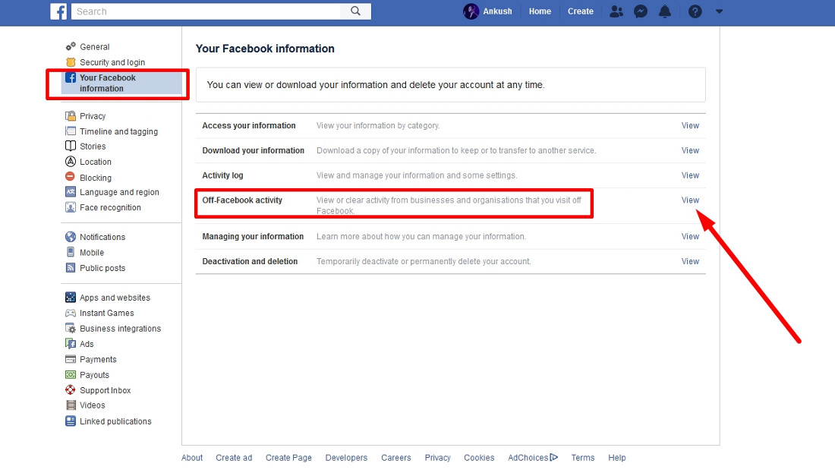
Task: Click the Stories book icon
Action: point(71,146)
